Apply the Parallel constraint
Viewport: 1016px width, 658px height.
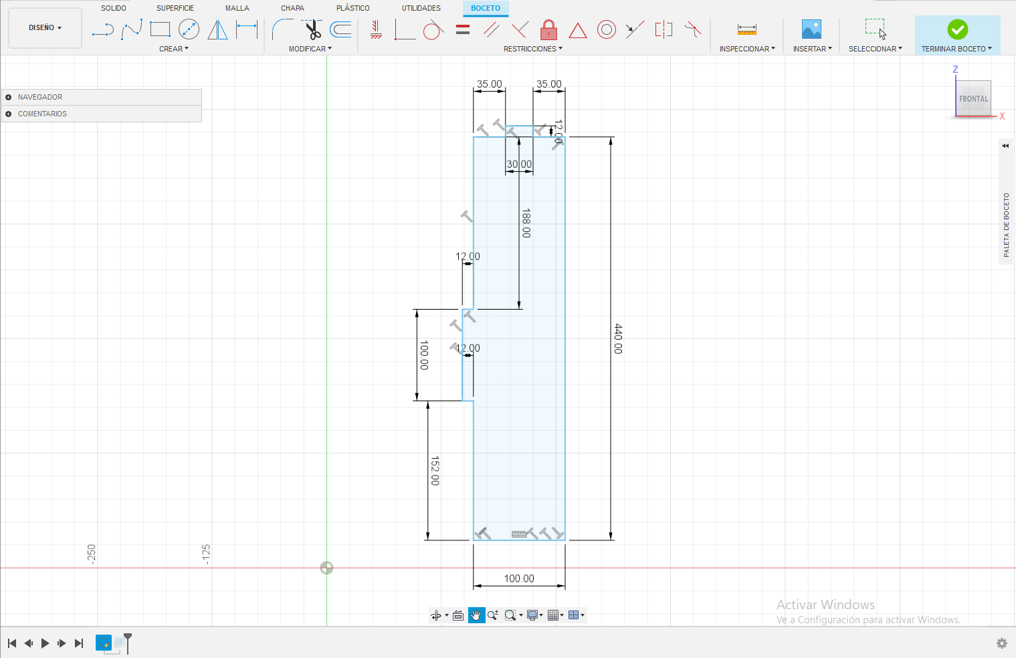click(491, 29)
